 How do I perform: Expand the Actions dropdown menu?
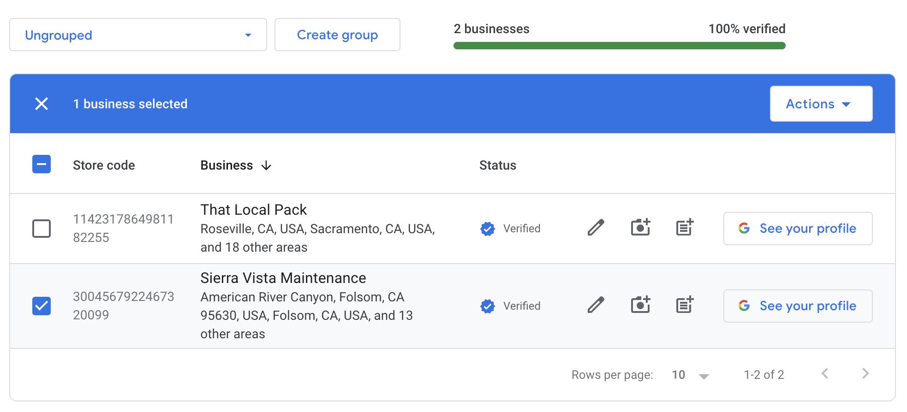pyautogui.click(x=821, y=104)
